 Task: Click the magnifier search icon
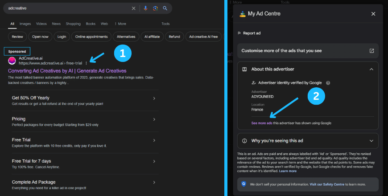165,8
